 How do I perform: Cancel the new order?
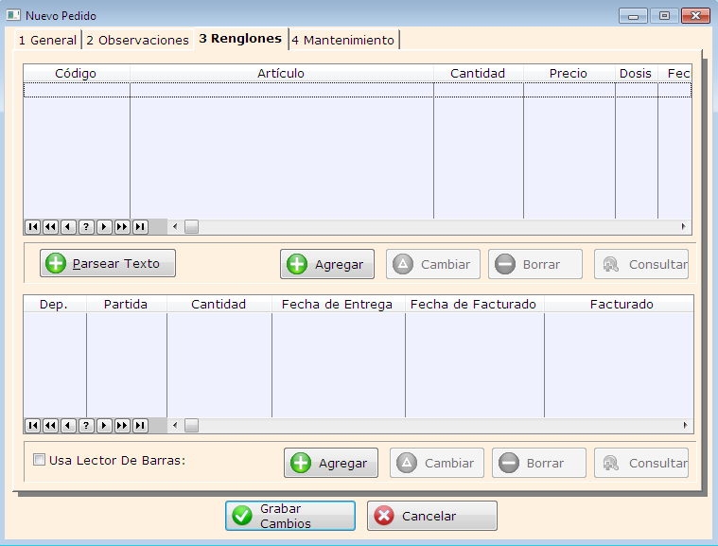pos(432,516)
